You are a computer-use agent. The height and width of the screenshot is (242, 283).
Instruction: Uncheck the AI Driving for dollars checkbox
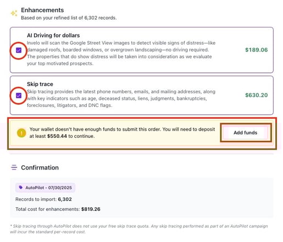click(x=19, y=50)
